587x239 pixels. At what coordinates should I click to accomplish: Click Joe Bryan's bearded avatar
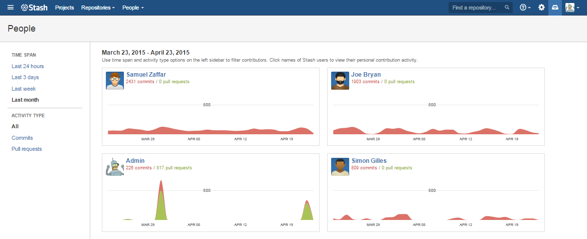click(x=340, y=80)
